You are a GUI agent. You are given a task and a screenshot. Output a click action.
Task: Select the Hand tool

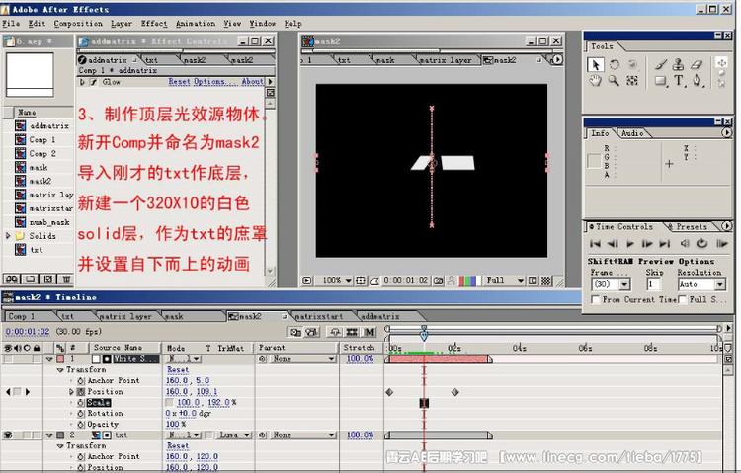(x=596, y=81)
